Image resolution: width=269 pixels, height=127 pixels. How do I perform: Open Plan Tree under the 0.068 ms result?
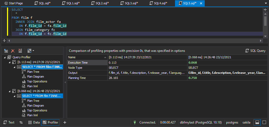coord(33,101)
